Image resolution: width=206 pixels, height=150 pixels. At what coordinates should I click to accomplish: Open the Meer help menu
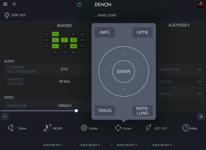(x=190, y=128)
